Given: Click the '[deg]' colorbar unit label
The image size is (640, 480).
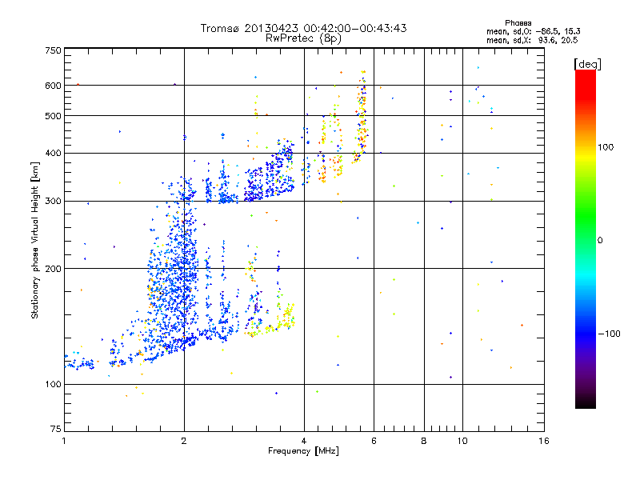Looking at the screenshot, I should click(587, 64).
